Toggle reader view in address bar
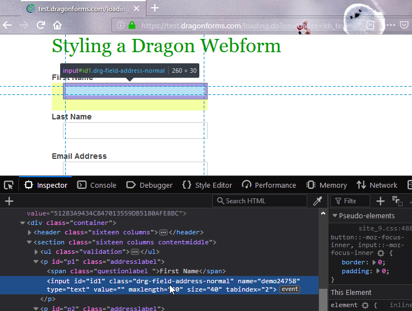The image size is (412, 311). [371, 25]
